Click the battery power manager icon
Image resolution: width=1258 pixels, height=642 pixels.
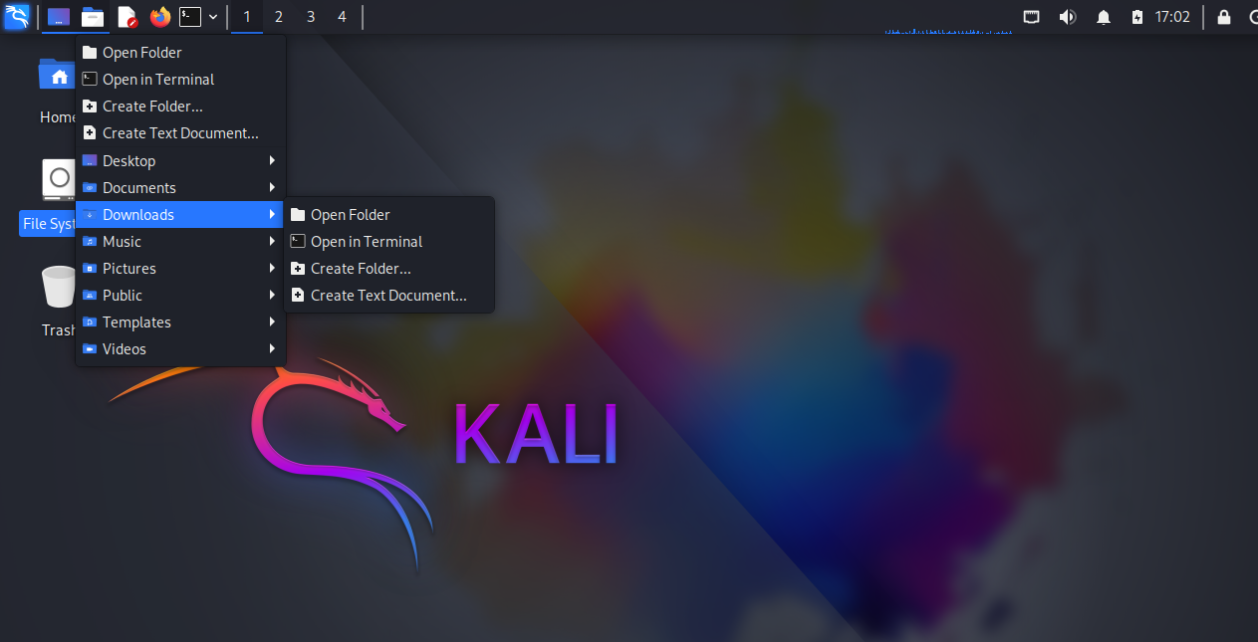click(x=1136, y=17)
